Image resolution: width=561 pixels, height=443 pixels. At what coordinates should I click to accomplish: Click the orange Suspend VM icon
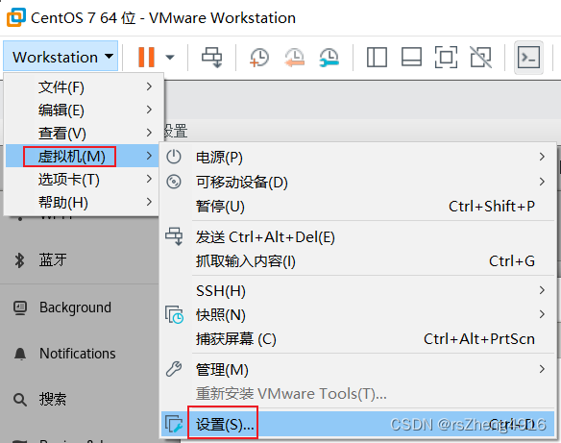click(x=146, y=57)
